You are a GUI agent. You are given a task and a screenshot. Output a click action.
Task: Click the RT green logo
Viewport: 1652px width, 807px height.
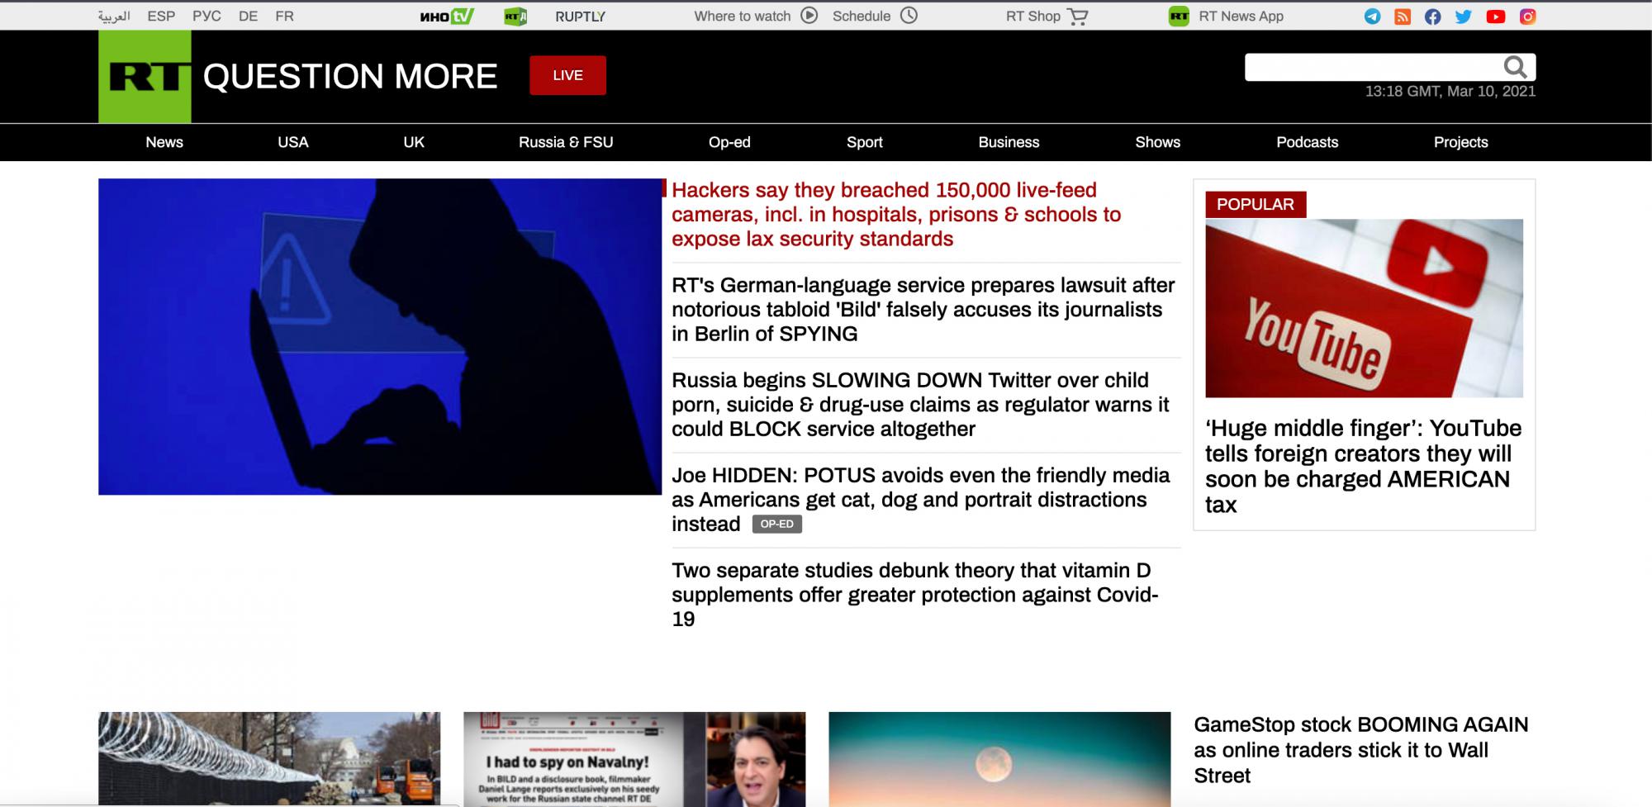click(x=145, y=77)
